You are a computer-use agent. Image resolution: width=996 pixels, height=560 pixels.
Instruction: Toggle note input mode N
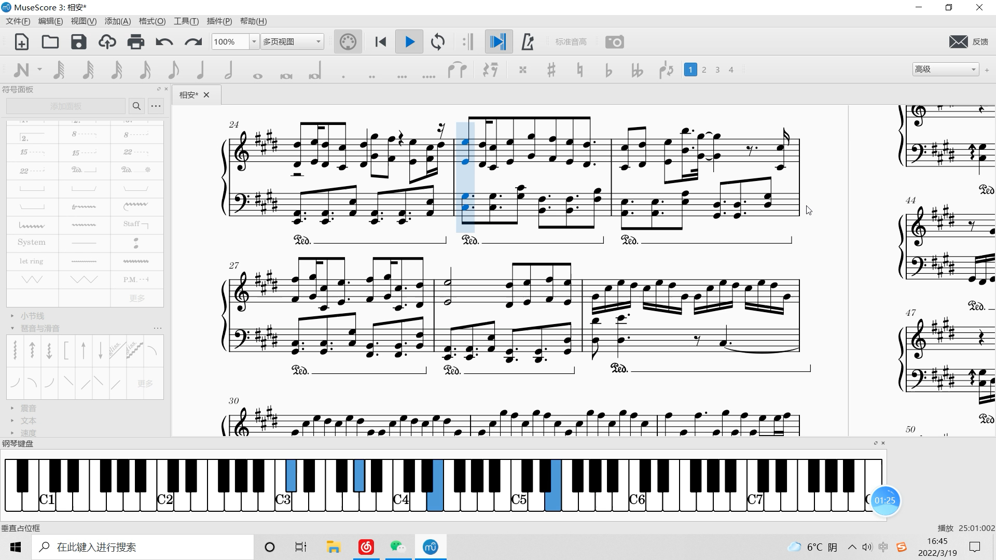pos(21,69)
